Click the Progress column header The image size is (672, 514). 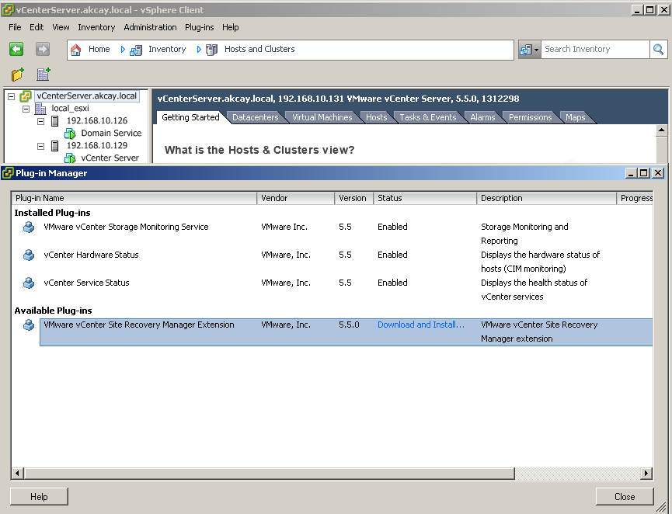pos(635,198)
